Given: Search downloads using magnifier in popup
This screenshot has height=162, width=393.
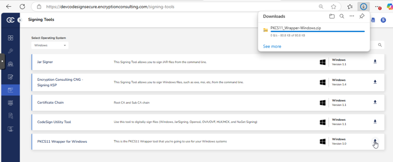Looking at the screenshot, I should 342,17.
